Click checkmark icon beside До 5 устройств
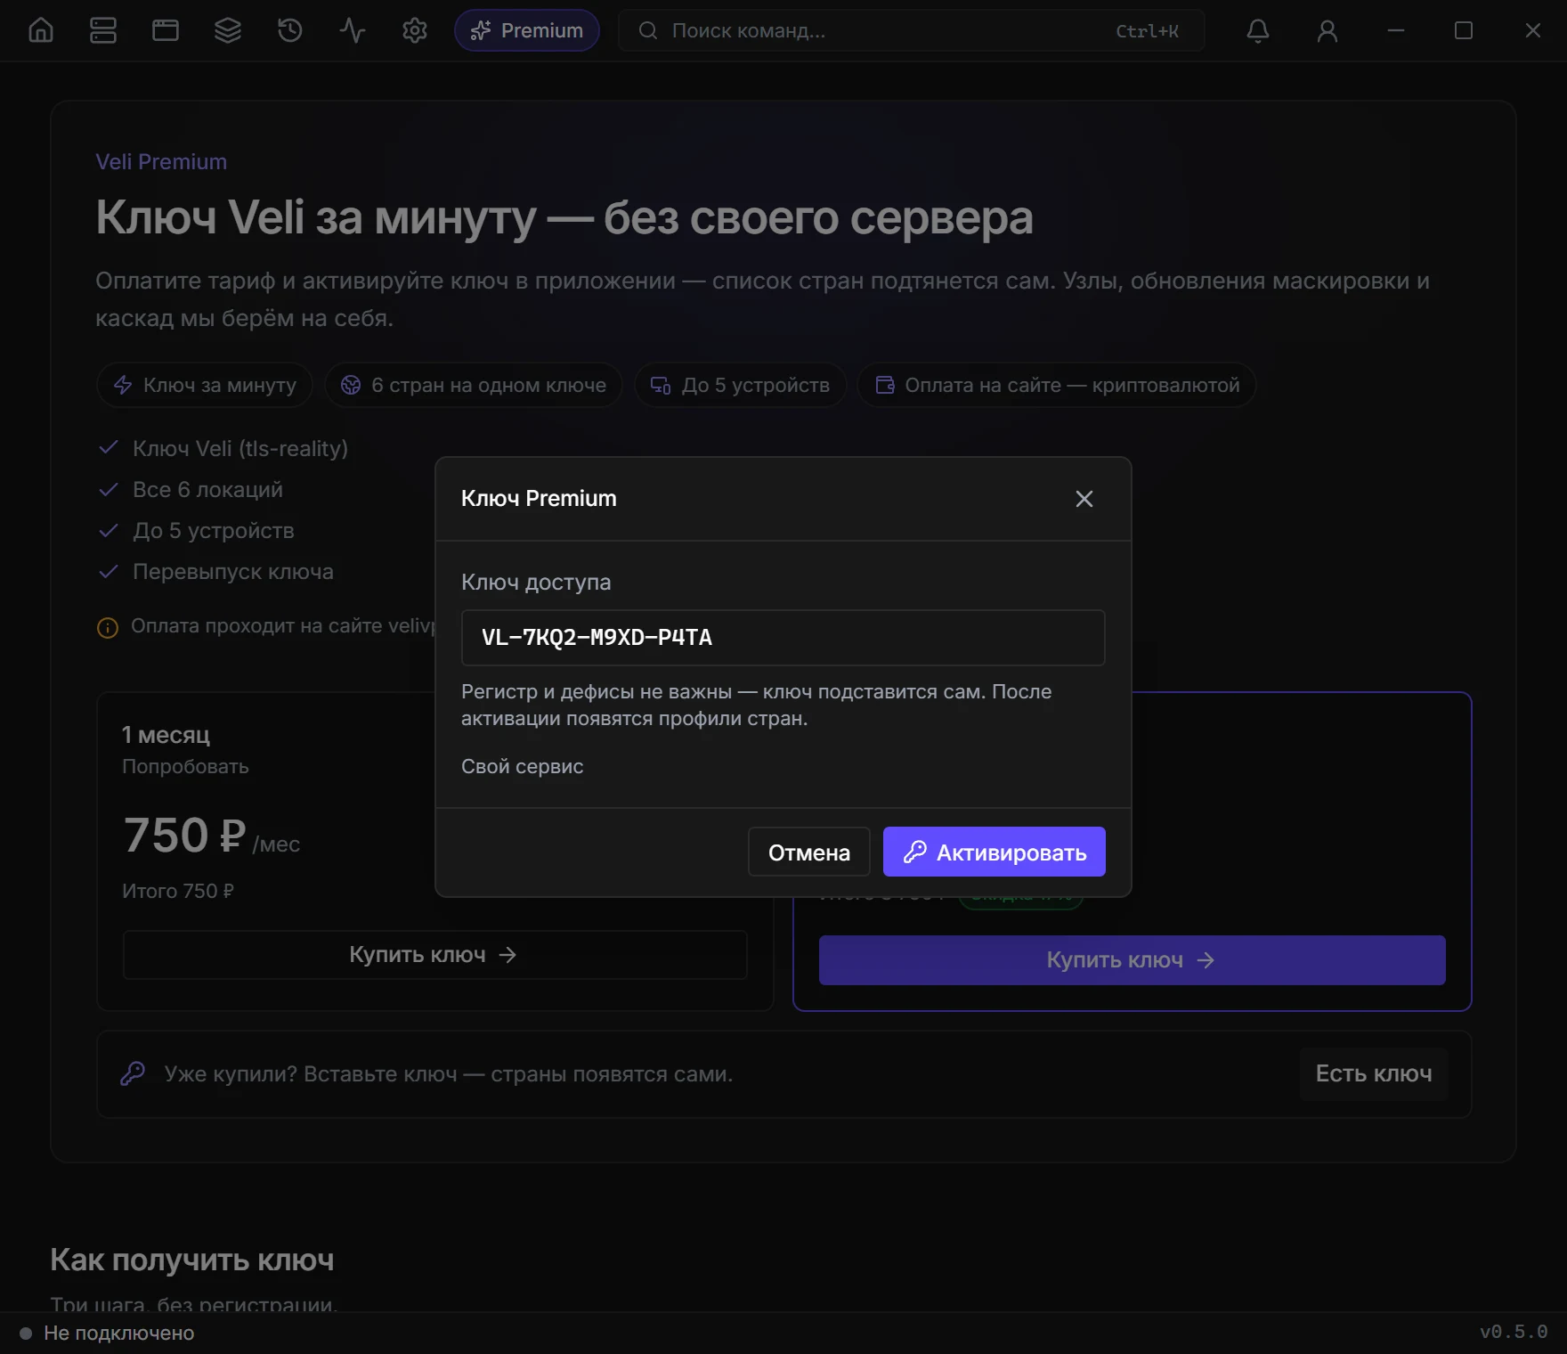The image size is (1567, 1354). 109,530
